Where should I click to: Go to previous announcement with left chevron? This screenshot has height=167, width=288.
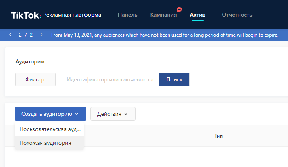tap(10, 35)
